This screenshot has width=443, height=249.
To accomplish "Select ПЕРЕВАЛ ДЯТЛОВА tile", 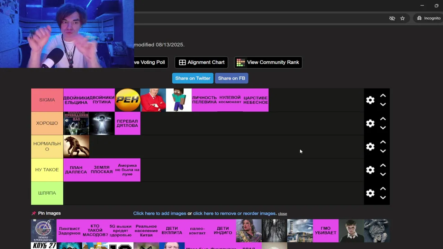I will (127, 123).
